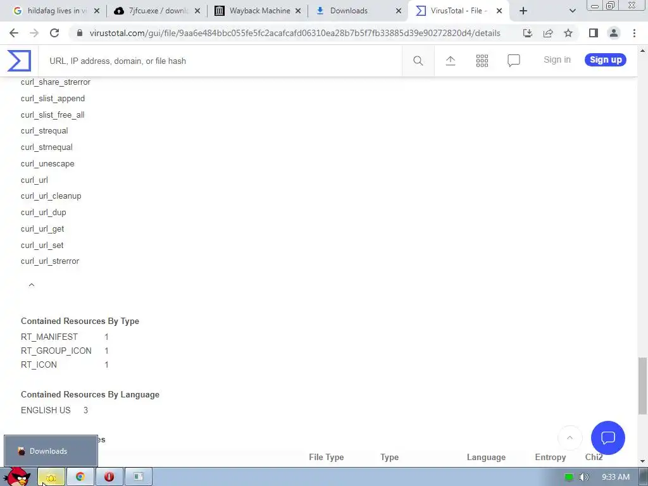This screenshot has height=486, width=648.
Task: Click the curl_url_dup entry
Action: coord(44,213)
